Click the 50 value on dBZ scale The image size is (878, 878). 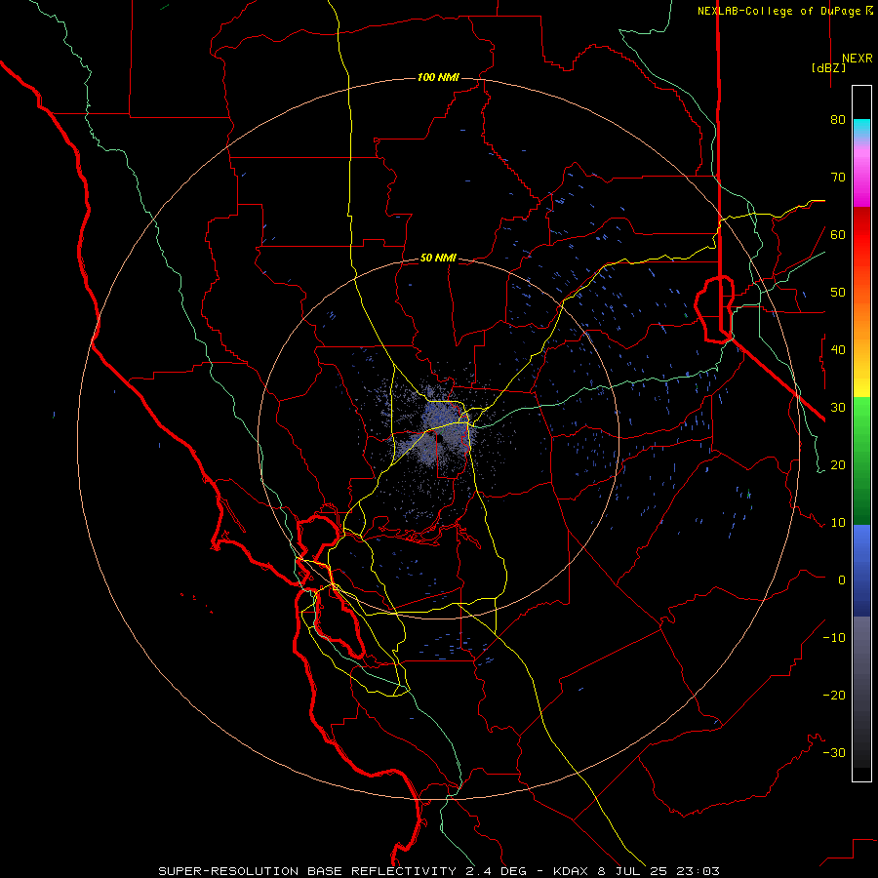838,293
